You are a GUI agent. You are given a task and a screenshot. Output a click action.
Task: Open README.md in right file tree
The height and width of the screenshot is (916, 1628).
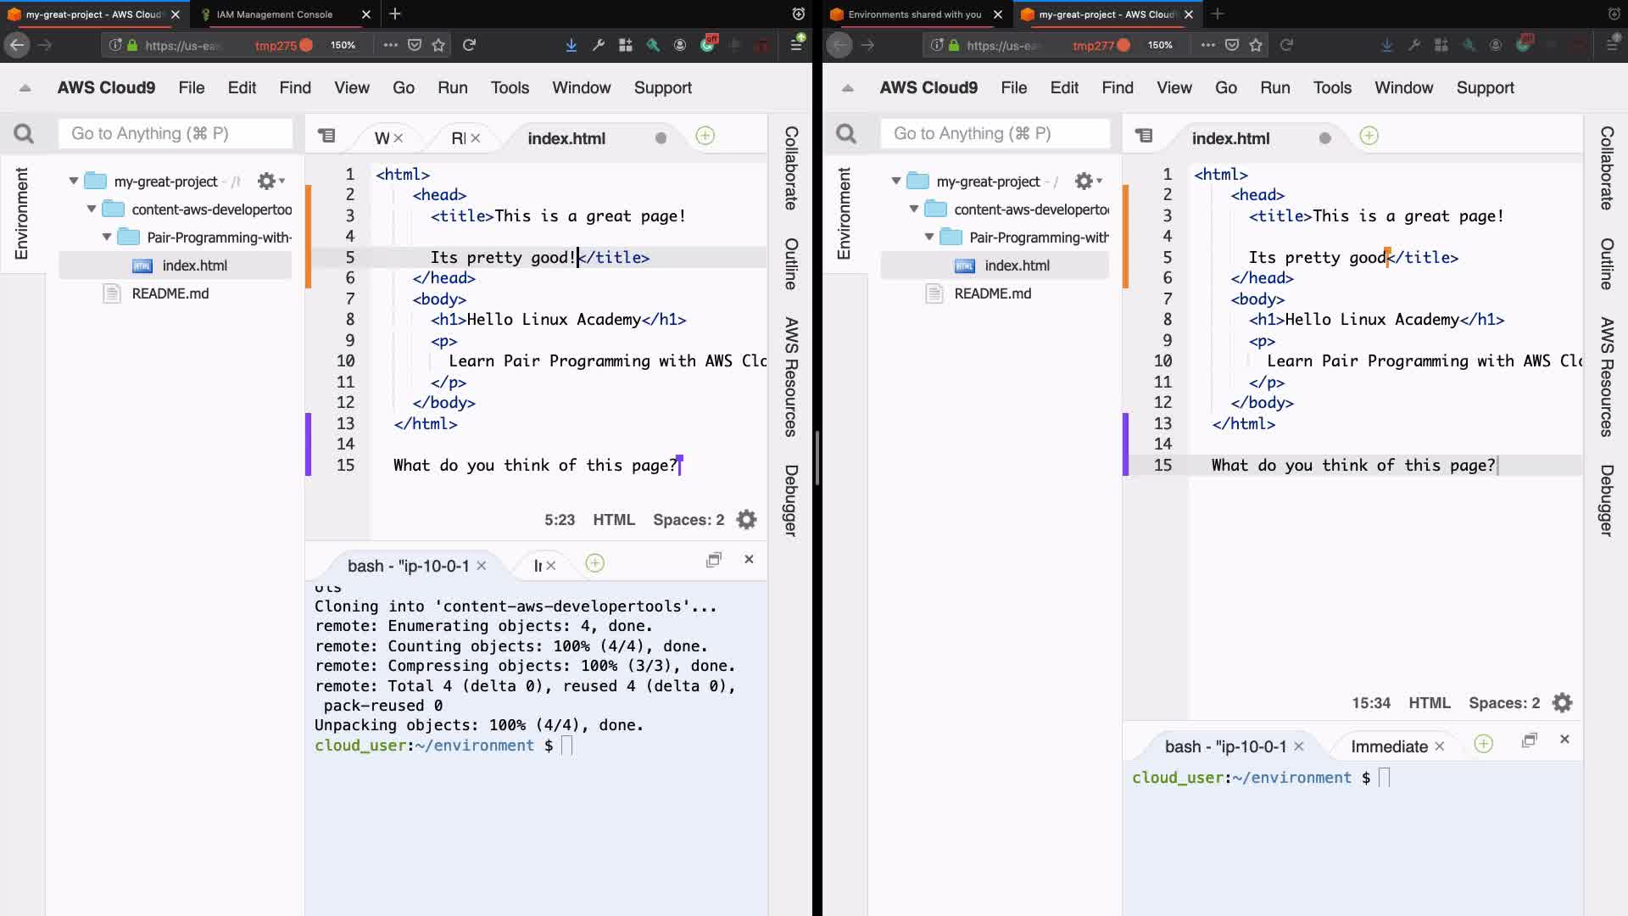(992, 293)
